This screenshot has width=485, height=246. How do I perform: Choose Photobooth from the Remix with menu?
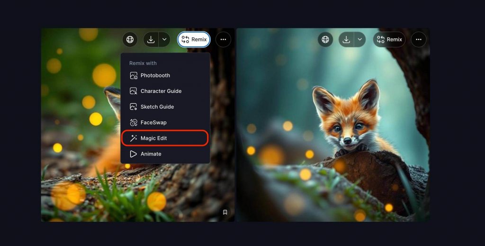pos(155,75)
